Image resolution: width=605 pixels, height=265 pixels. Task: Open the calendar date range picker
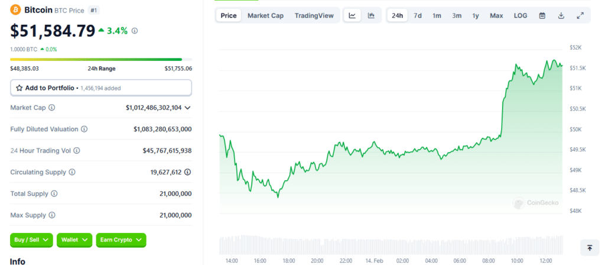pyautogui.click(x=542, y=15)
